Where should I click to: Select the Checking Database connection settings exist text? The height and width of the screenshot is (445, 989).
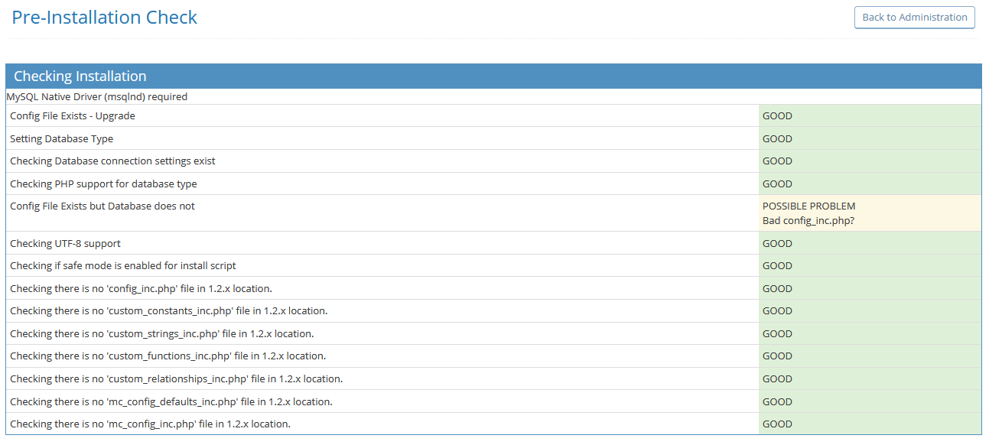(112, 161)
